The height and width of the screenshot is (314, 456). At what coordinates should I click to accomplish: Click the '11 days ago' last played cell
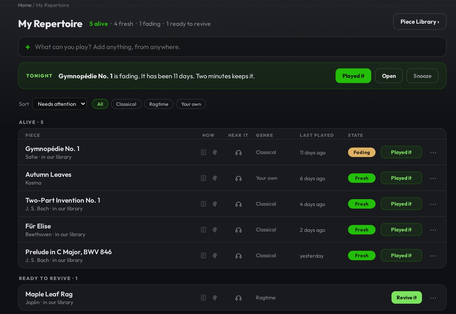point(313,153)
